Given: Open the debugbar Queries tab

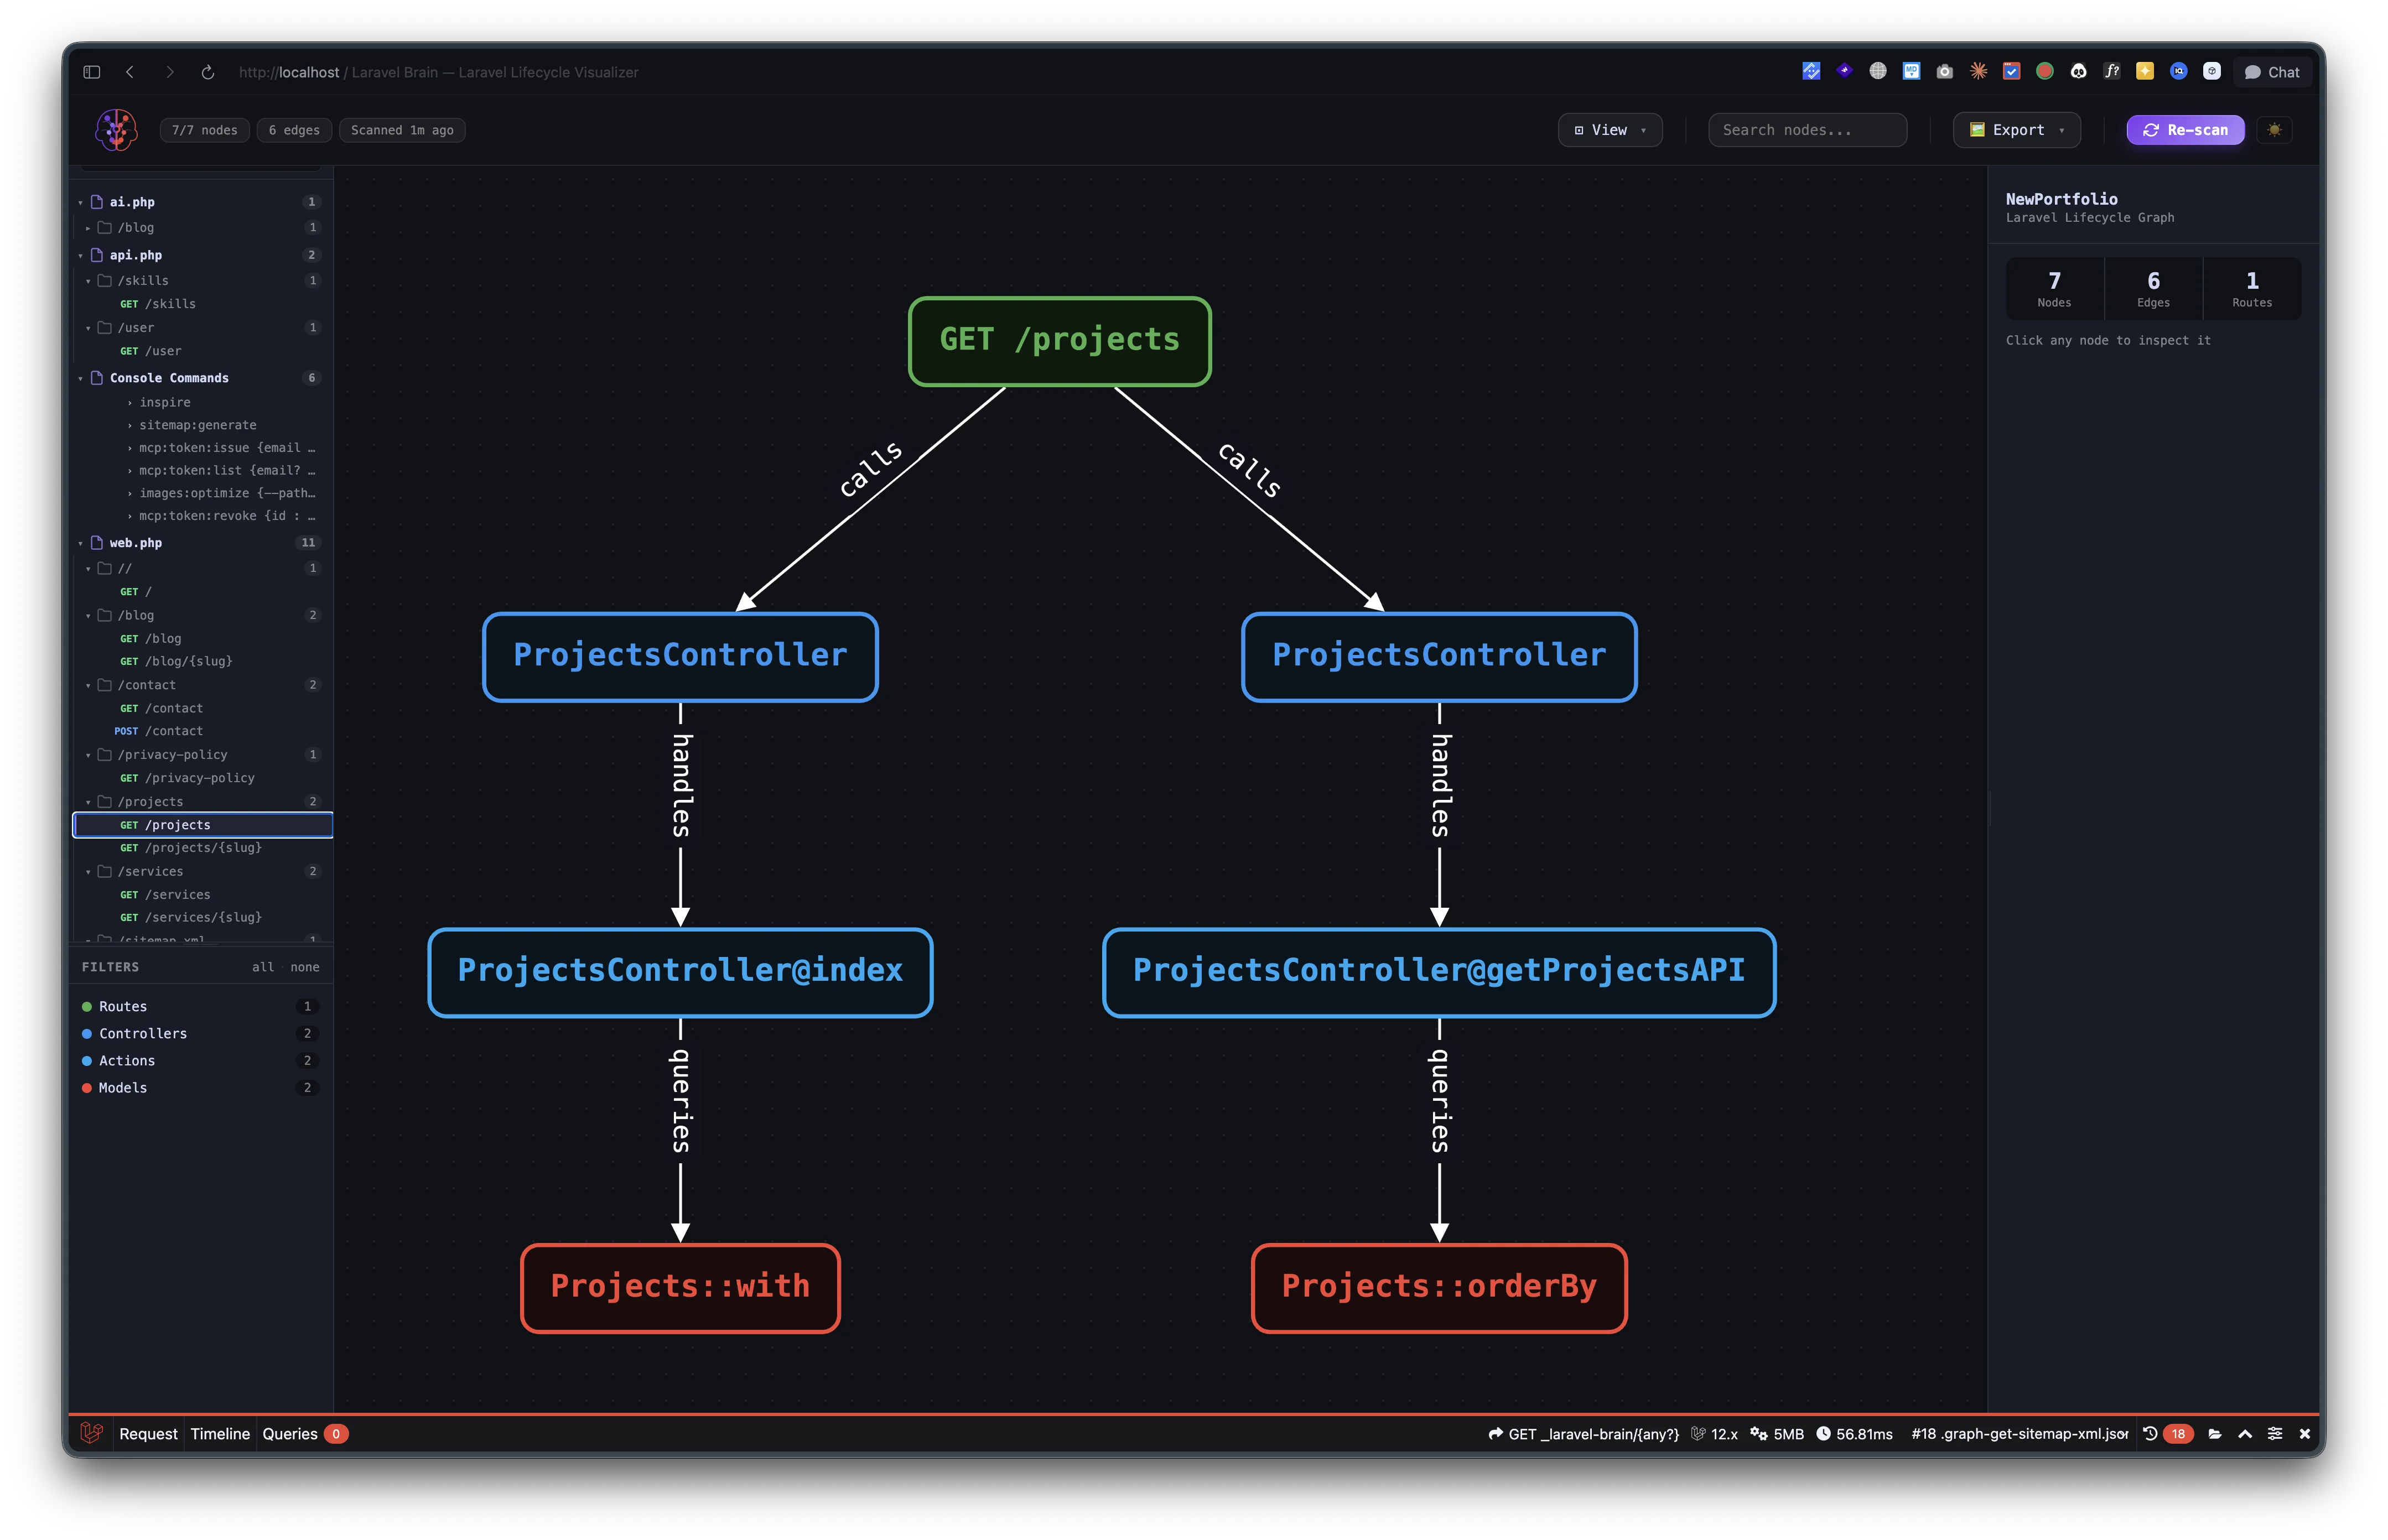Looking at the screenshot, I should [x=304, y=1434].
